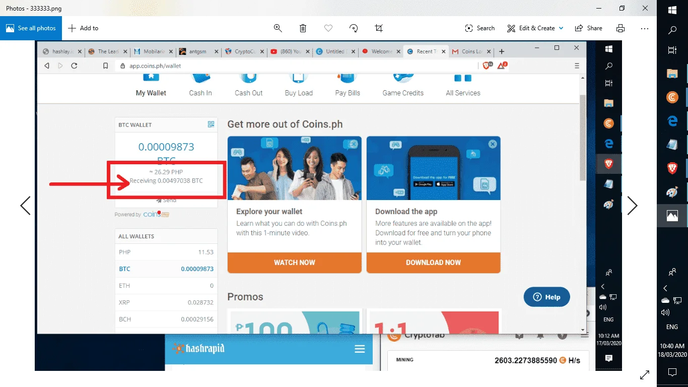
Task: Close the Explore your wallet card
Action: (x=354, y=144)
